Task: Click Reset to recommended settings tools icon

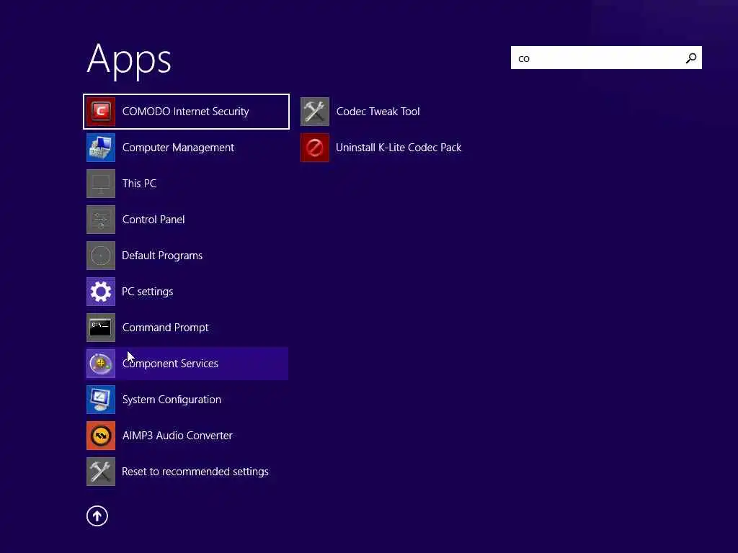Action: point(101,472)
